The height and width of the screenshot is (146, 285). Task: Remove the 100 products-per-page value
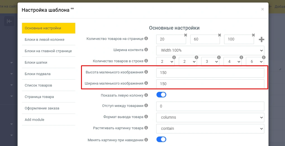(x=253, y=35)
